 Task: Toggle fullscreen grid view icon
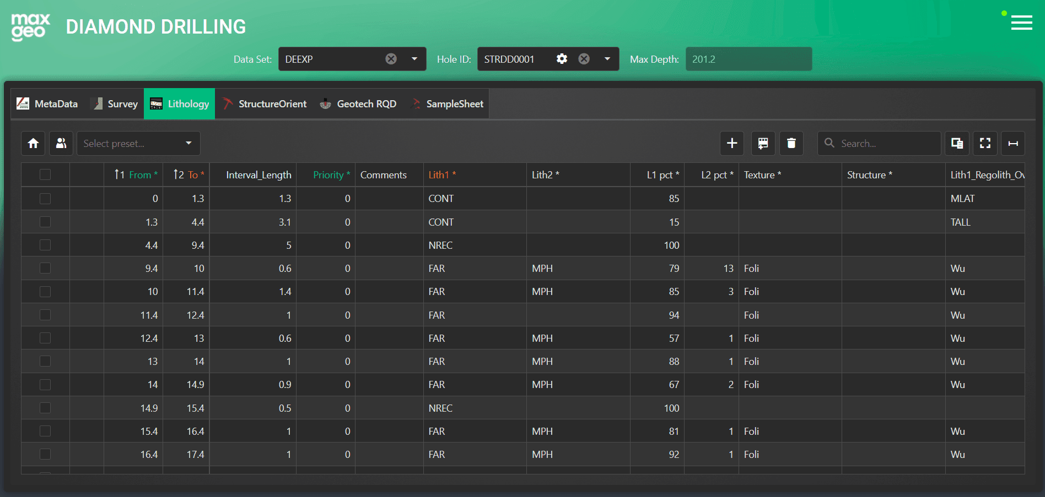tap(985, 143)
